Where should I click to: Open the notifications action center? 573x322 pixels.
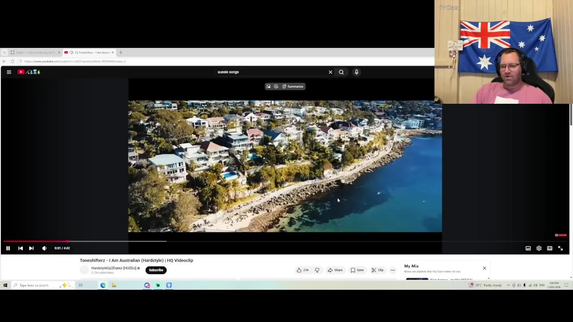click(x=566, y=285)
